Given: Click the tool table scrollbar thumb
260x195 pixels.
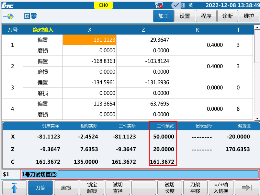Looking at the screenshot, I should click(x=257, y=46).
